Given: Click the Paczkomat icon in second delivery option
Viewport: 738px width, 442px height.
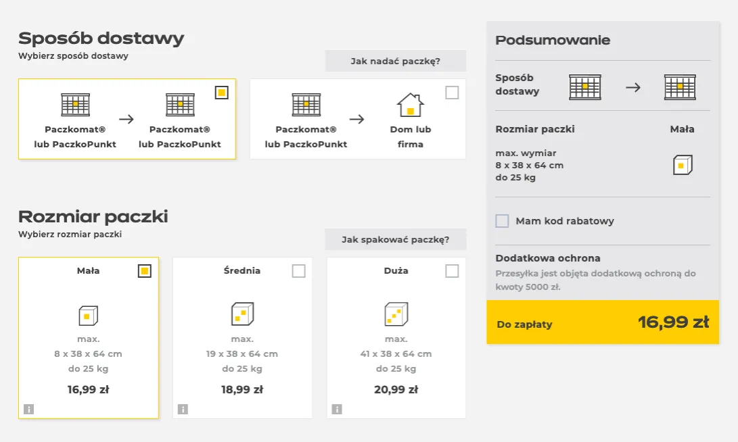Looking at the screenshot, I should pyautogui.click(x=306, y=105).
